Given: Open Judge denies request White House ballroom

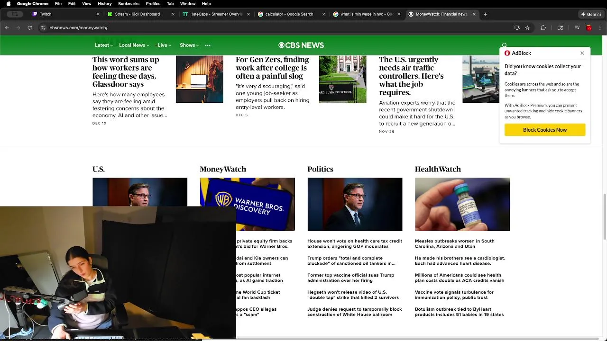Looking at the screenshot, I should click(x=354, y=312).
